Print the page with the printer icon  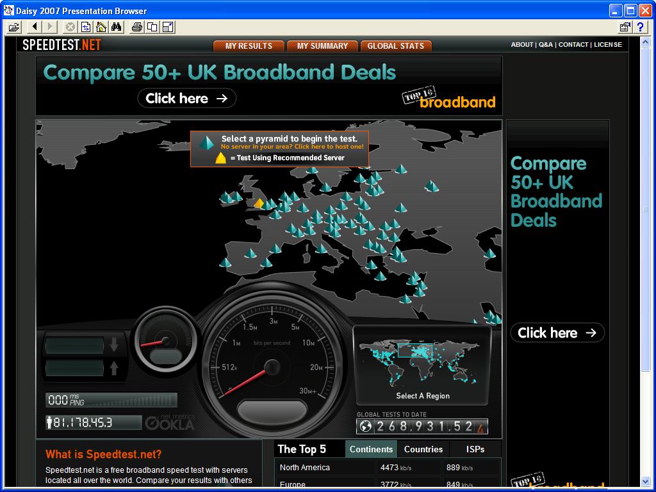137,27
